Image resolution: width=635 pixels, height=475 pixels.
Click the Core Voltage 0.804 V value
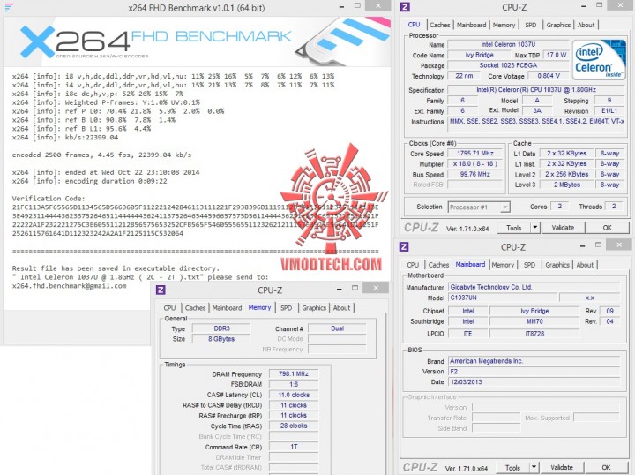pos(549,76)
